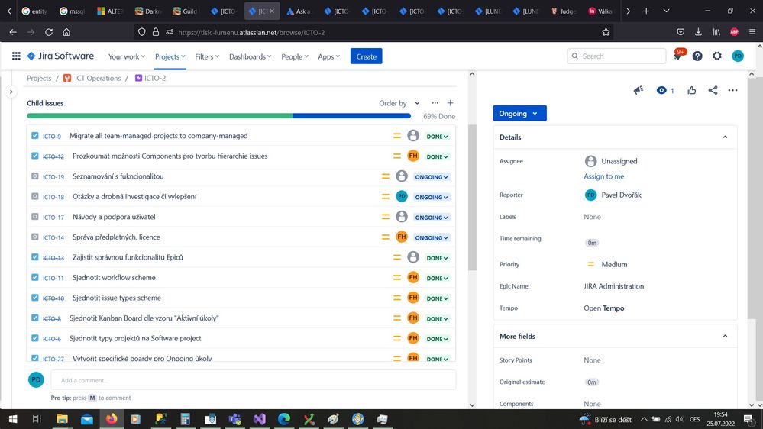Open Microsoft Teams from the taskbar
This screenshot has width=763, height=429.
234,419
